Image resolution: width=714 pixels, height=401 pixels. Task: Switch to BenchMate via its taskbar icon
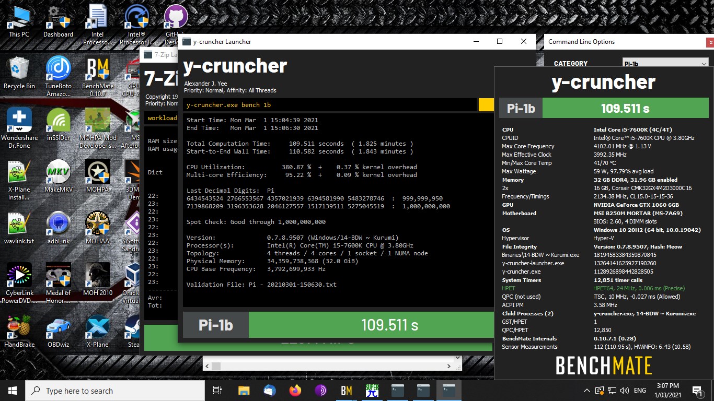[x=346, y=391]
